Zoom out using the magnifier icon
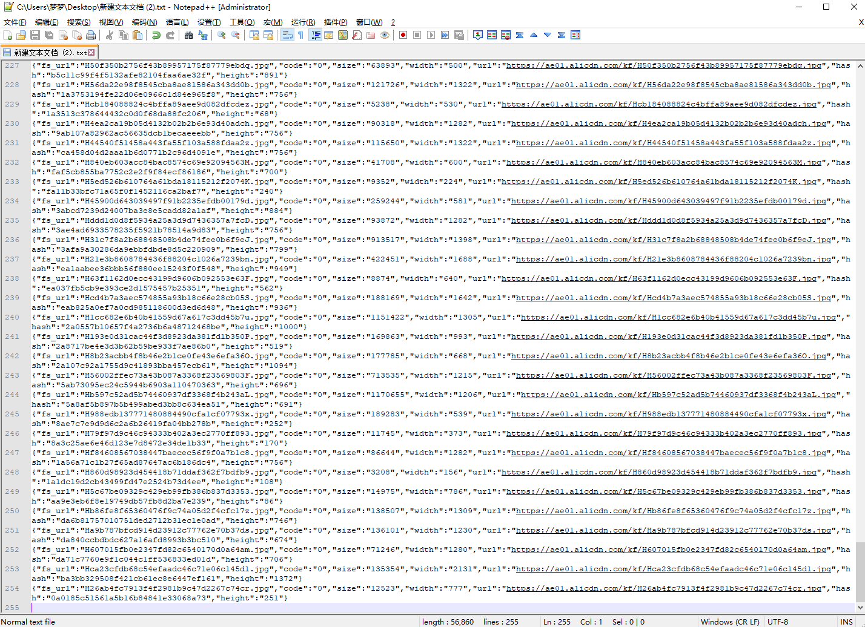The image size is (865, 627). click(236, 35)
